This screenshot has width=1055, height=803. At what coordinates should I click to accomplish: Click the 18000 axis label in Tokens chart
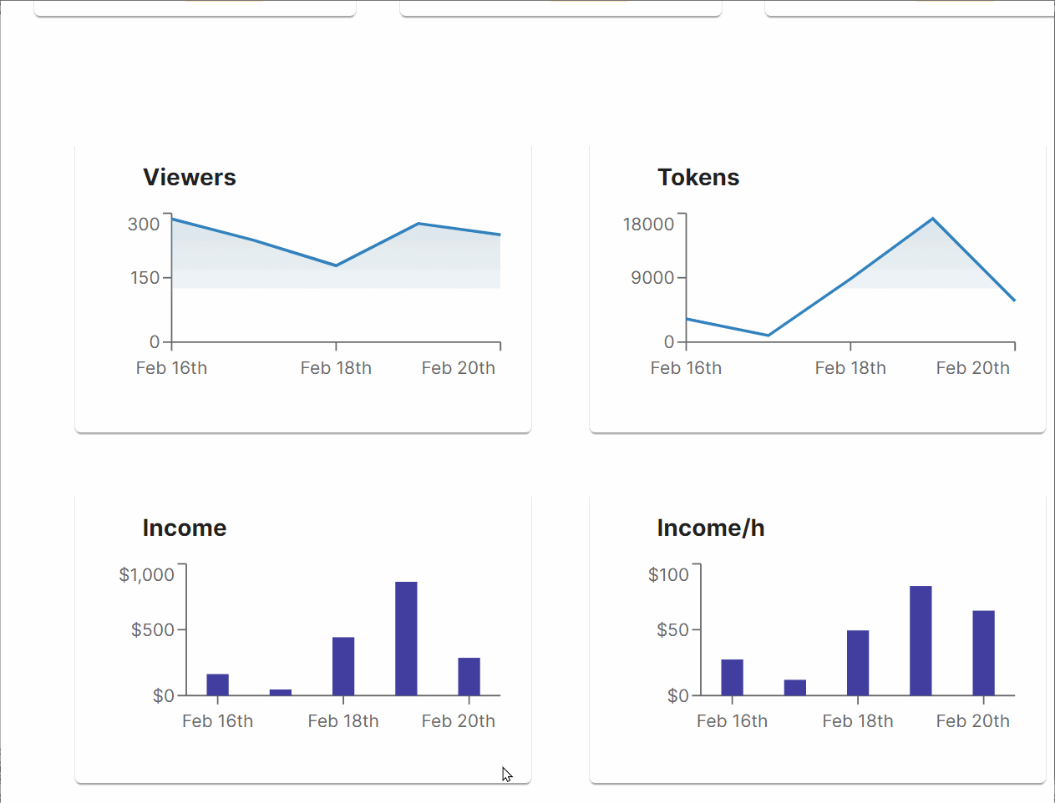[x=648, y=224]
